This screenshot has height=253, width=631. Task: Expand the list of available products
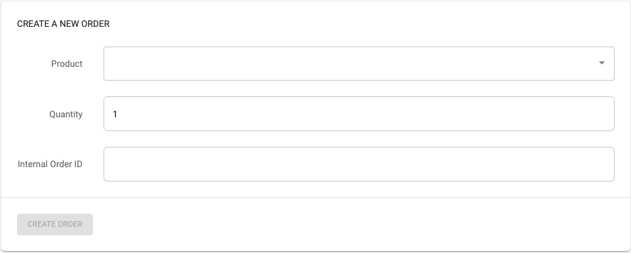359,64
